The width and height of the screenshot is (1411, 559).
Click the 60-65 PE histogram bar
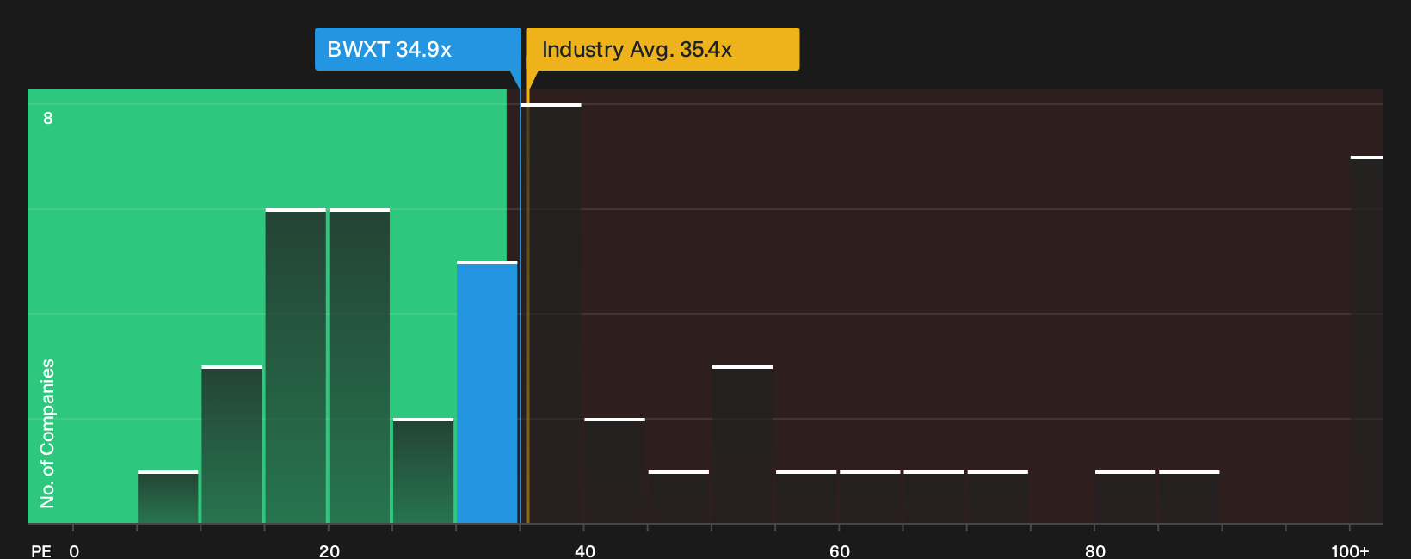coord(870,497)
